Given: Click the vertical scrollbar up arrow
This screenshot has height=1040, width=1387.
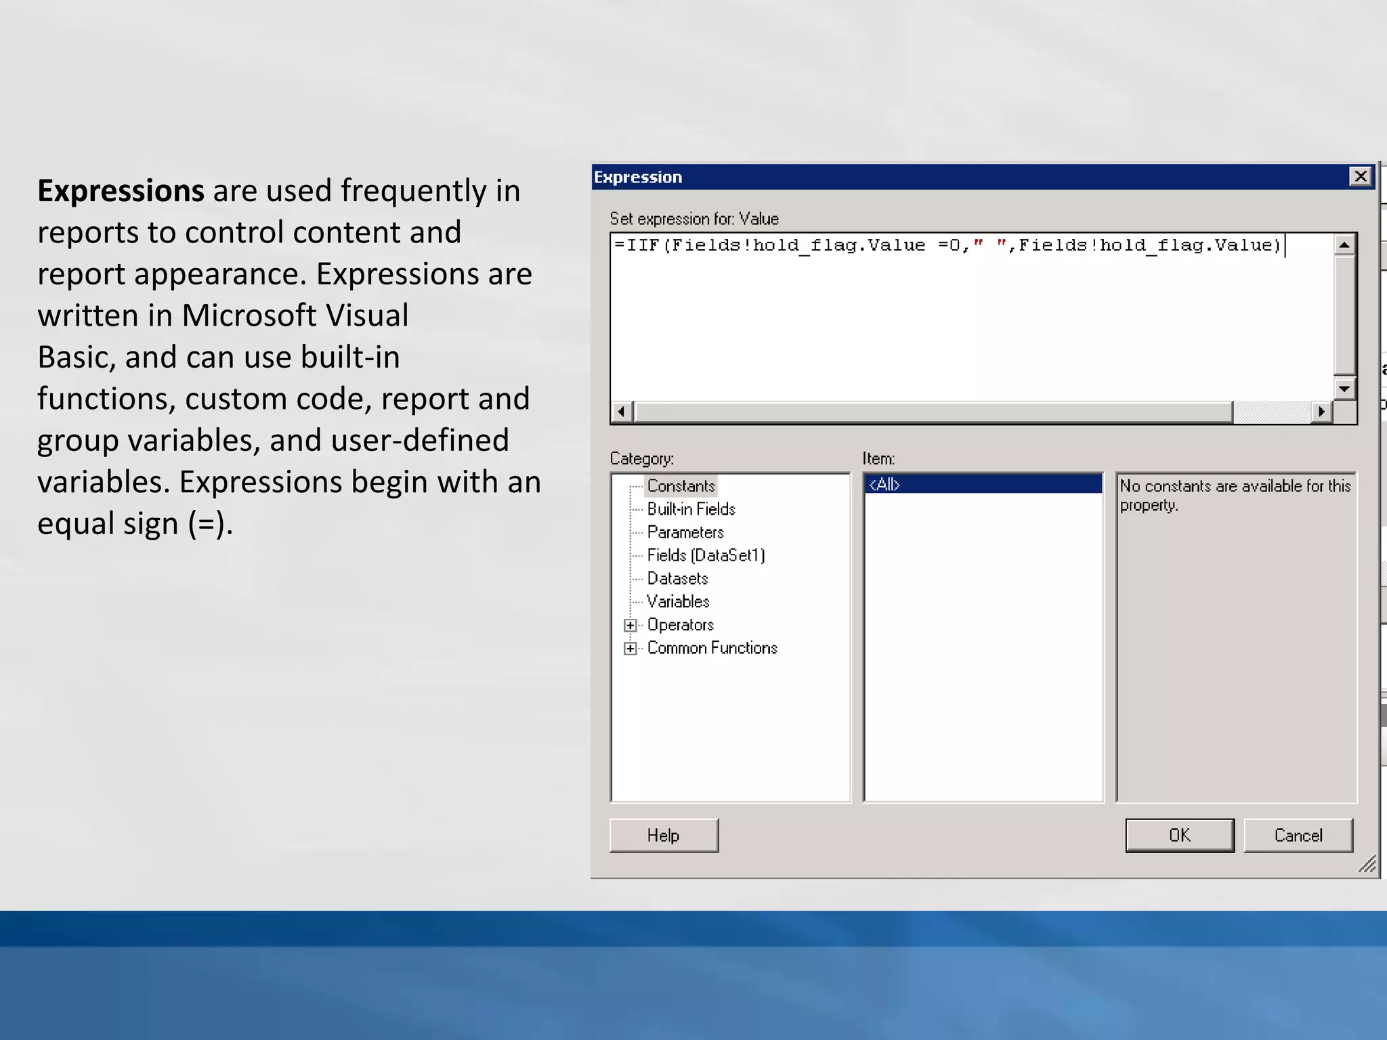Looking at the screenshot, I should point(1344,244).
